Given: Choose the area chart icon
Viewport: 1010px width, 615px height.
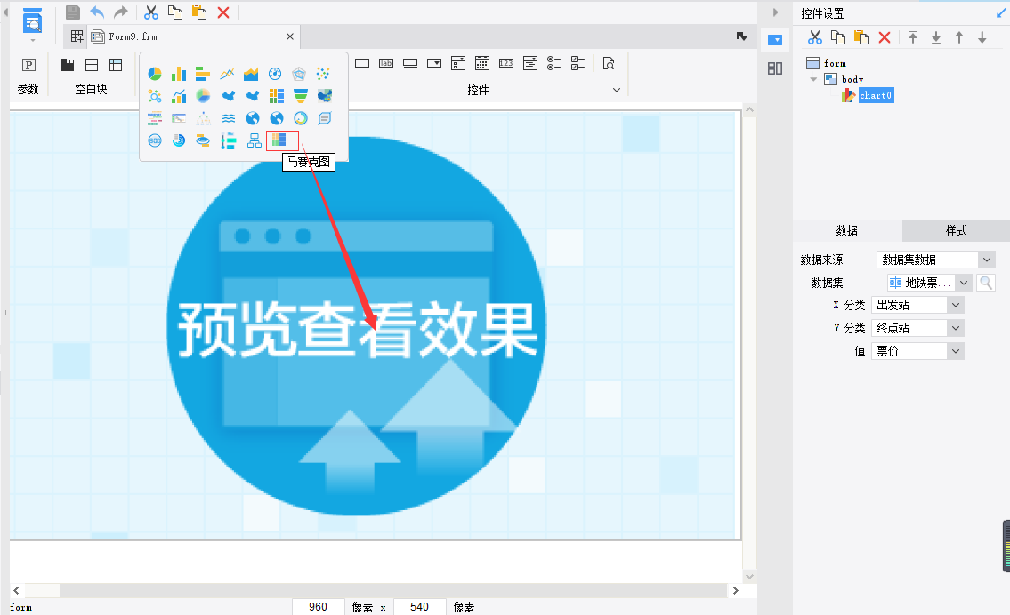Looking at the screenshot, I should [251, 74].
